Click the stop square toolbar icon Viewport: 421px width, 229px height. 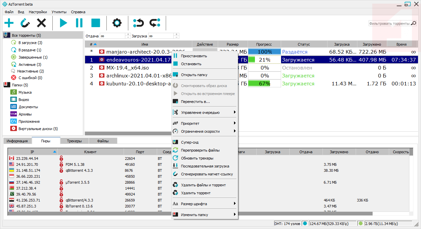pyautogui.click(x=95, y=23)
